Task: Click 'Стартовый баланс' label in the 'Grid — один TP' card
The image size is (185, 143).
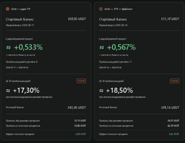Action: 20,19
